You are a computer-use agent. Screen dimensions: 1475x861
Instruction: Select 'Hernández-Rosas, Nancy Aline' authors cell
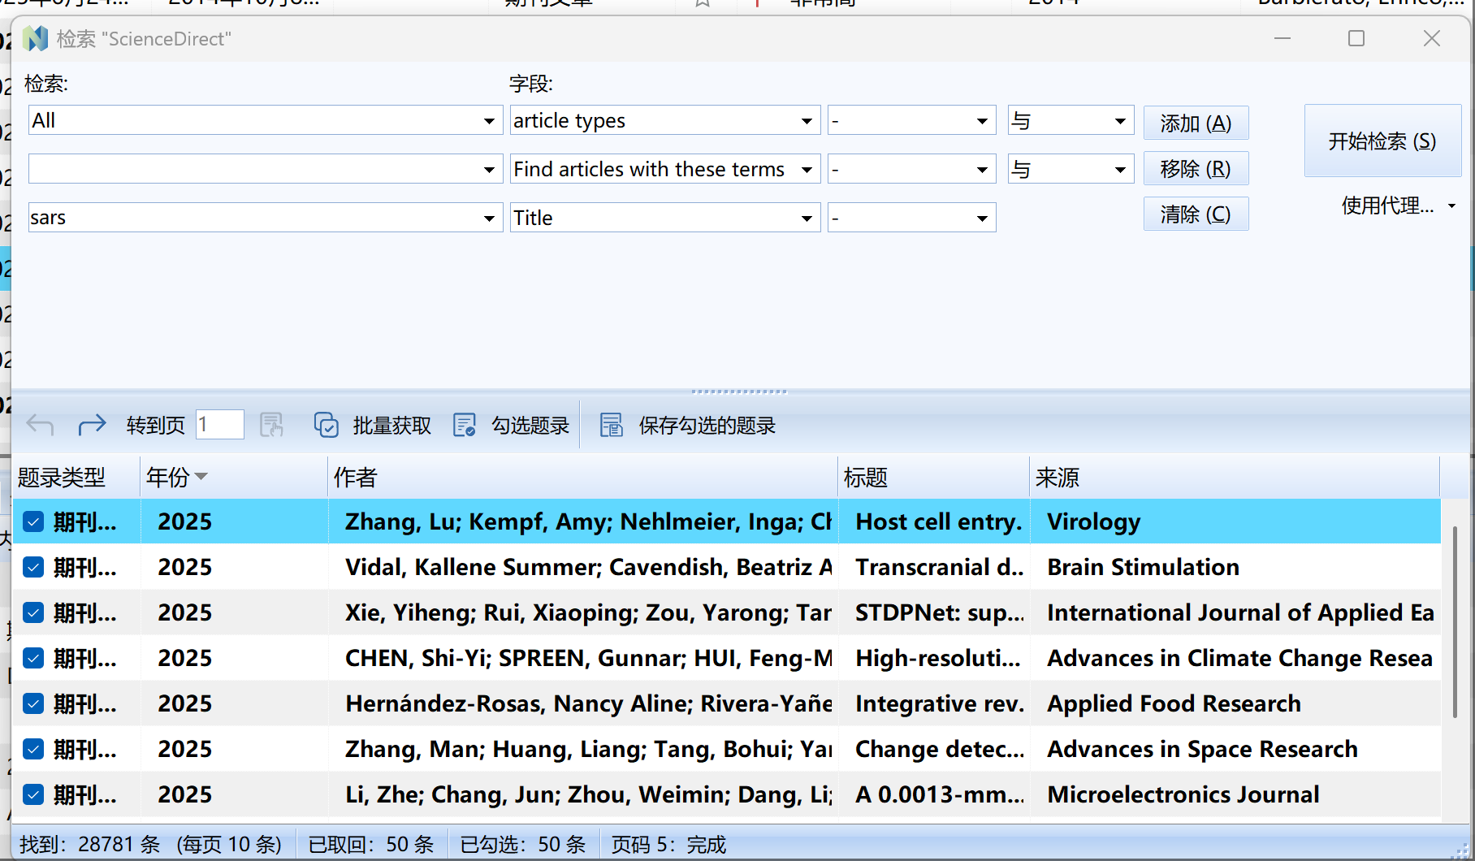click(582, 703)
